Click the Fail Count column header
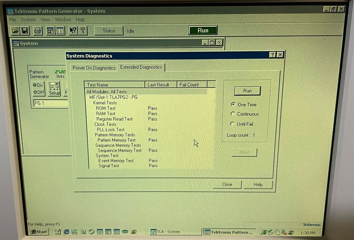354x240 pixels. (x=192, y=85)
